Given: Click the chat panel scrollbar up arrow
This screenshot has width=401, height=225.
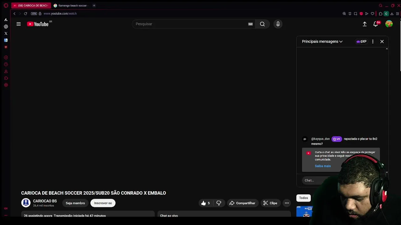Looking at the screenshot, I should click(387, 49).
